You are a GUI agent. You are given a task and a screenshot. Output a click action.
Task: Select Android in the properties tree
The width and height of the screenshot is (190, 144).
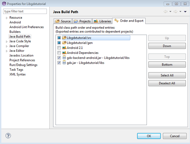coord(15,22)
